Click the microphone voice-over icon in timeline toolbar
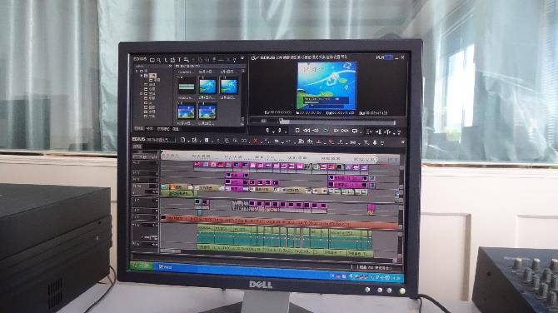This screenshot has height=313, width=558. click(375, 142)
